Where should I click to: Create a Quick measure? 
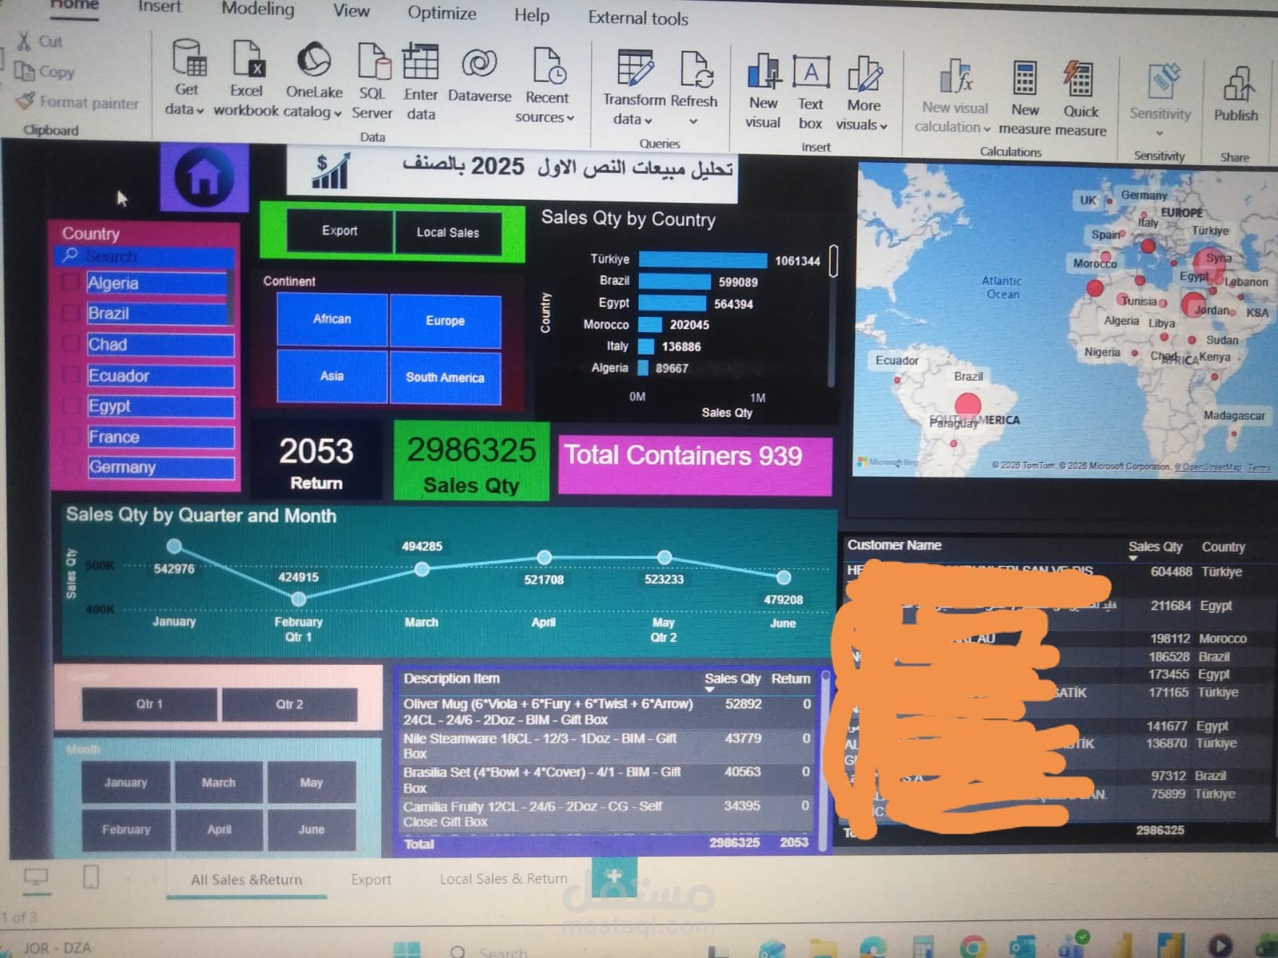1080,99
